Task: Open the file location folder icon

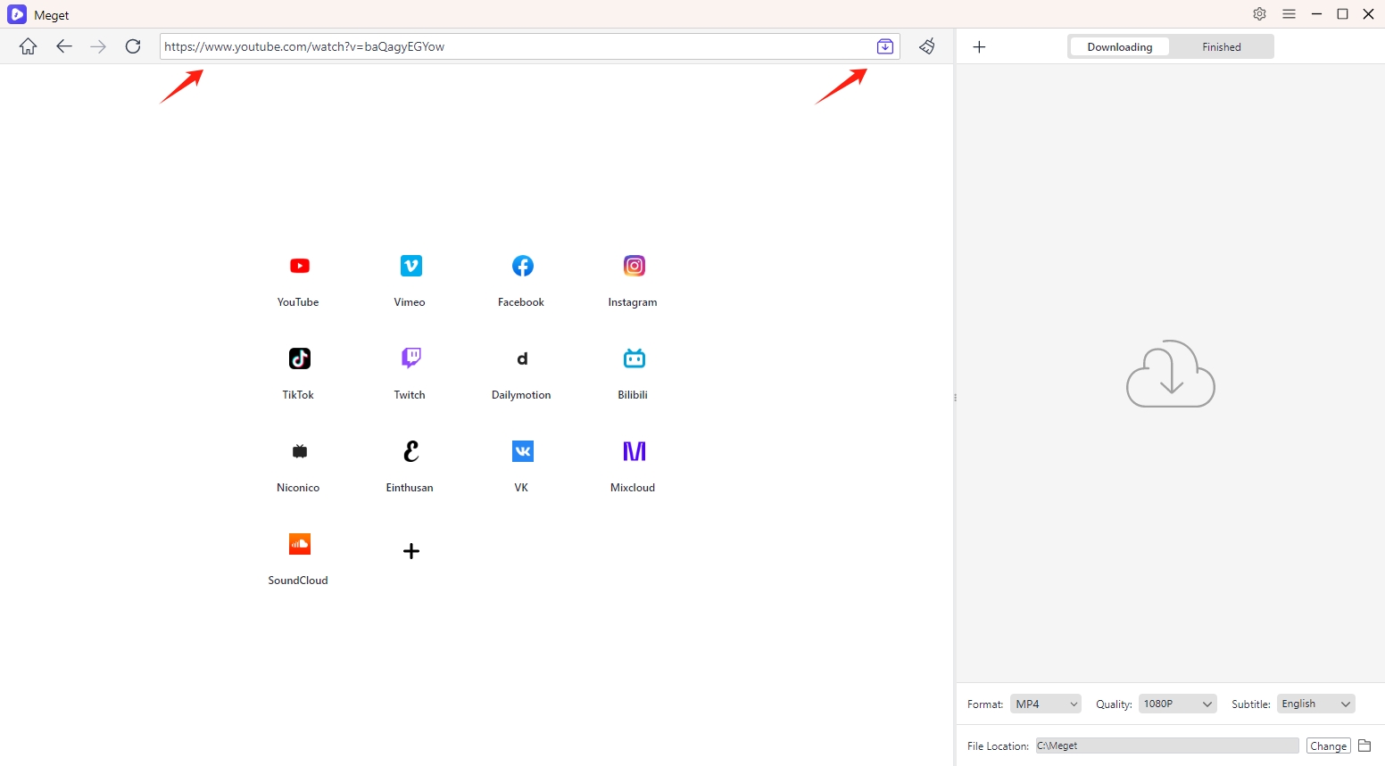Action: (x=1364, y=745)
